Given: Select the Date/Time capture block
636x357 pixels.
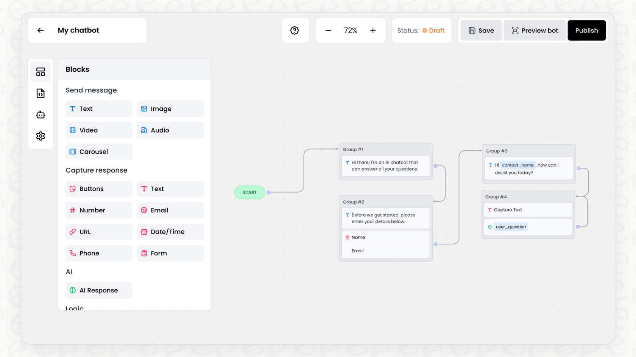Looking at the screenshot, I should point(170,232).
